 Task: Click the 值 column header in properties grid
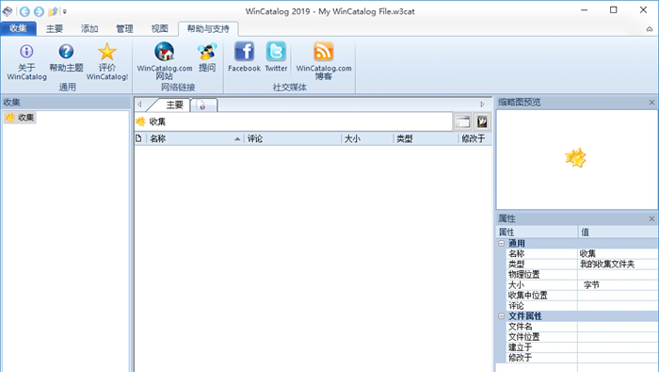tap(619, 233)
